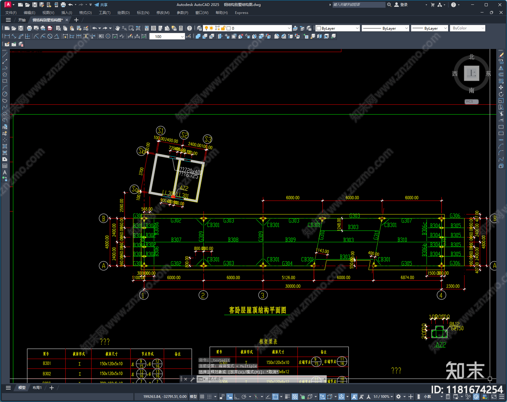Toggle ortho mode in the status bar

pos(237,397)
